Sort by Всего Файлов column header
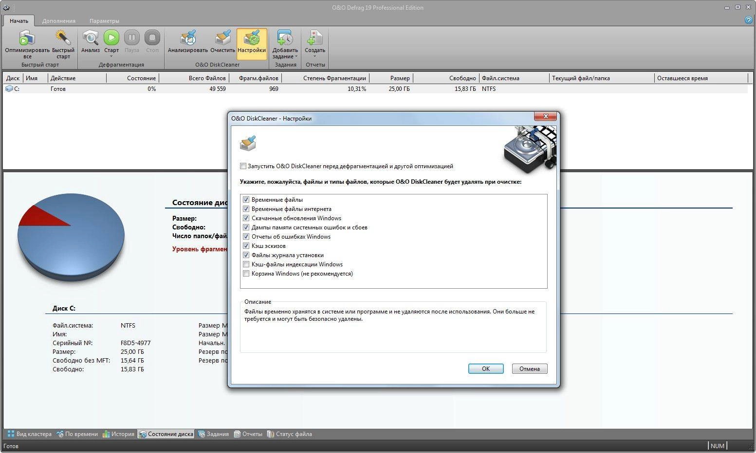The height and width of the screenshot is (453, 756). [x=194, y=78]
